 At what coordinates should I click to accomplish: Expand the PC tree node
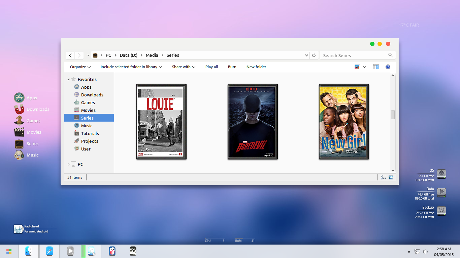pyautogui.click(x=69, y=164)
